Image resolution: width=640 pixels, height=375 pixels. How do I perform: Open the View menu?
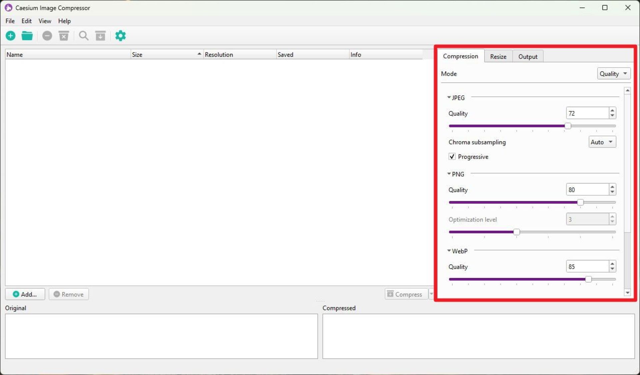[45, 21]
